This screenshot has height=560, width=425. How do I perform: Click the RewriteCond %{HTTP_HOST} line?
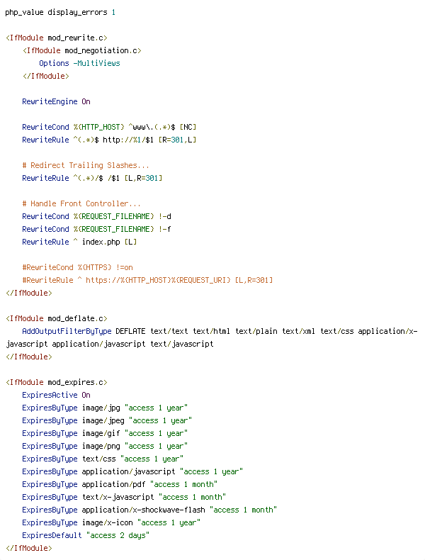(x=109, y=127)
